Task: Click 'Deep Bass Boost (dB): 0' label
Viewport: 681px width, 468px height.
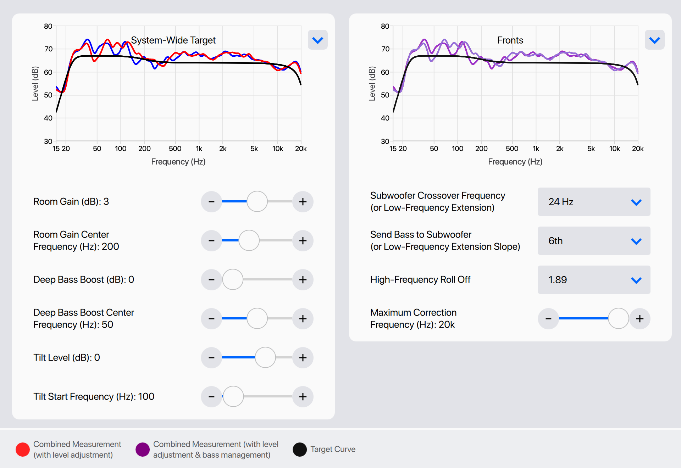Action: point(84,279)
